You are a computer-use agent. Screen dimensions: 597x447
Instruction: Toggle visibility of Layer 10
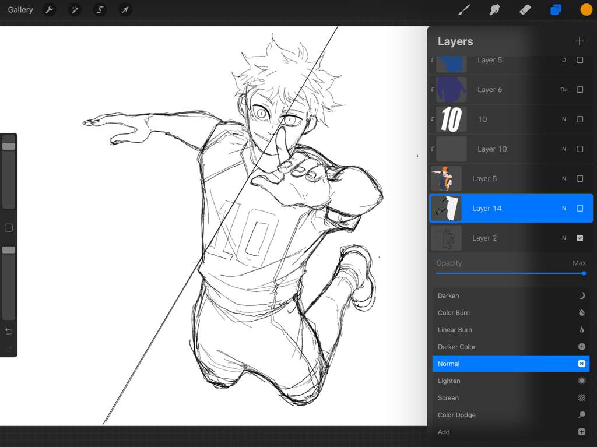point(580,149)
